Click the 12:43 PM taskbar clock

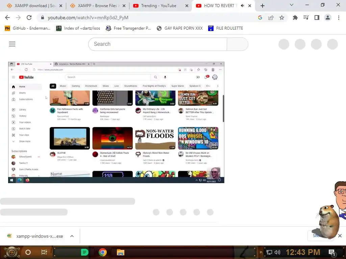(303, 252)
